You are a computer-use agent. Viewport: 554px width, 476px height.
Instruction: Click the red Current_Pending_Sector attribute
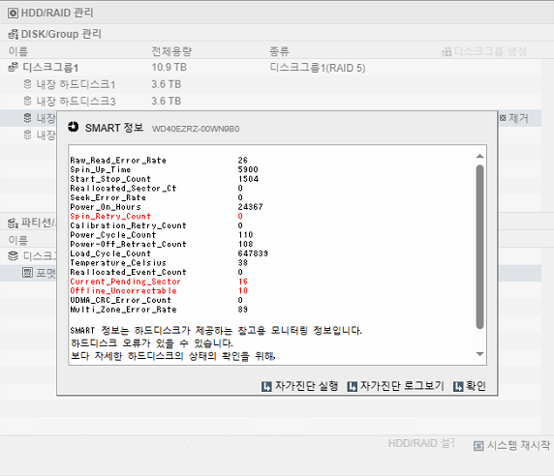pos(125,282)
